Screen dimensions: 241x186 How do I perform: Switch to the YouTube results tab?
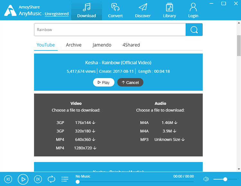point(46,45)
